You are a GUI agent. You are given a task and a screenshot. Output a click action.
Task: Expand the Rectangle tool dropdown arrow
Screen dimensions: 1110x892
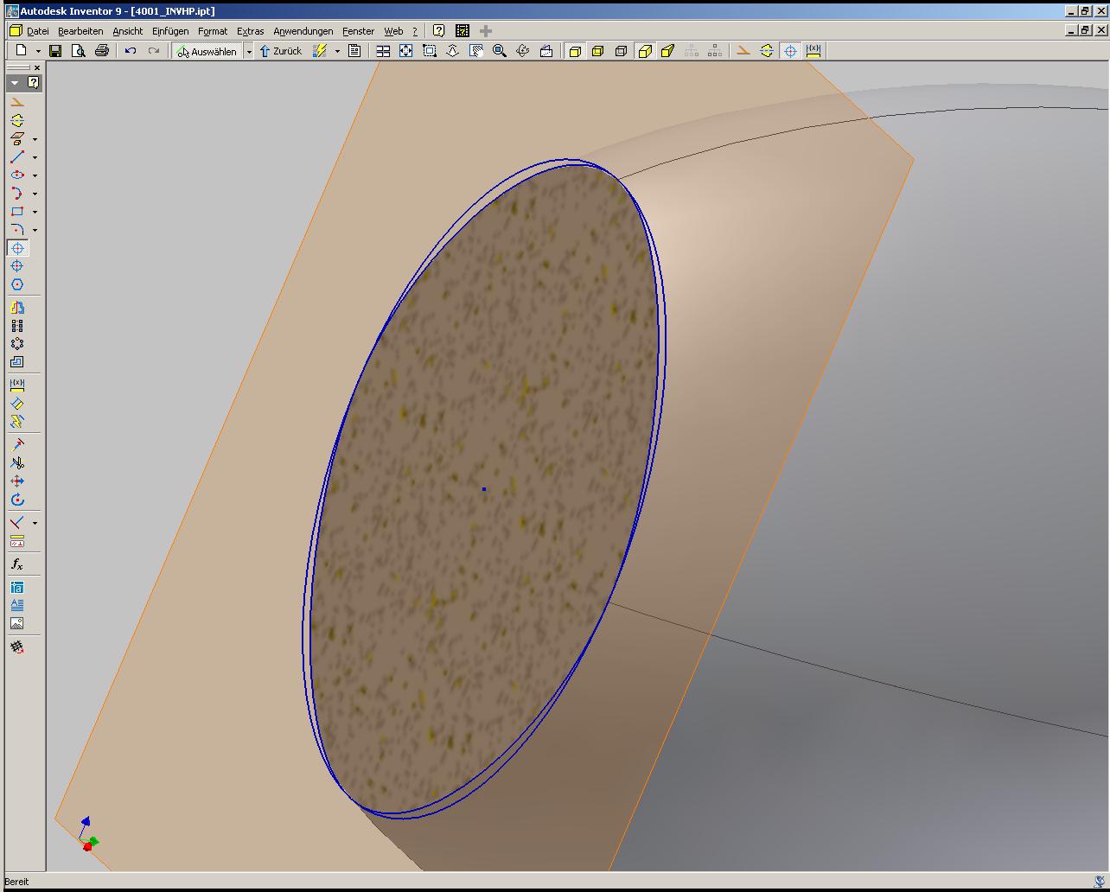pos(35,212)
